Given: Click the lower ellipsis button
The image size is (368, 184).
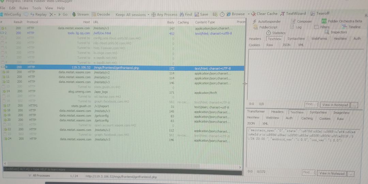Looking at the screenshot, I should [x=351, y=174].
